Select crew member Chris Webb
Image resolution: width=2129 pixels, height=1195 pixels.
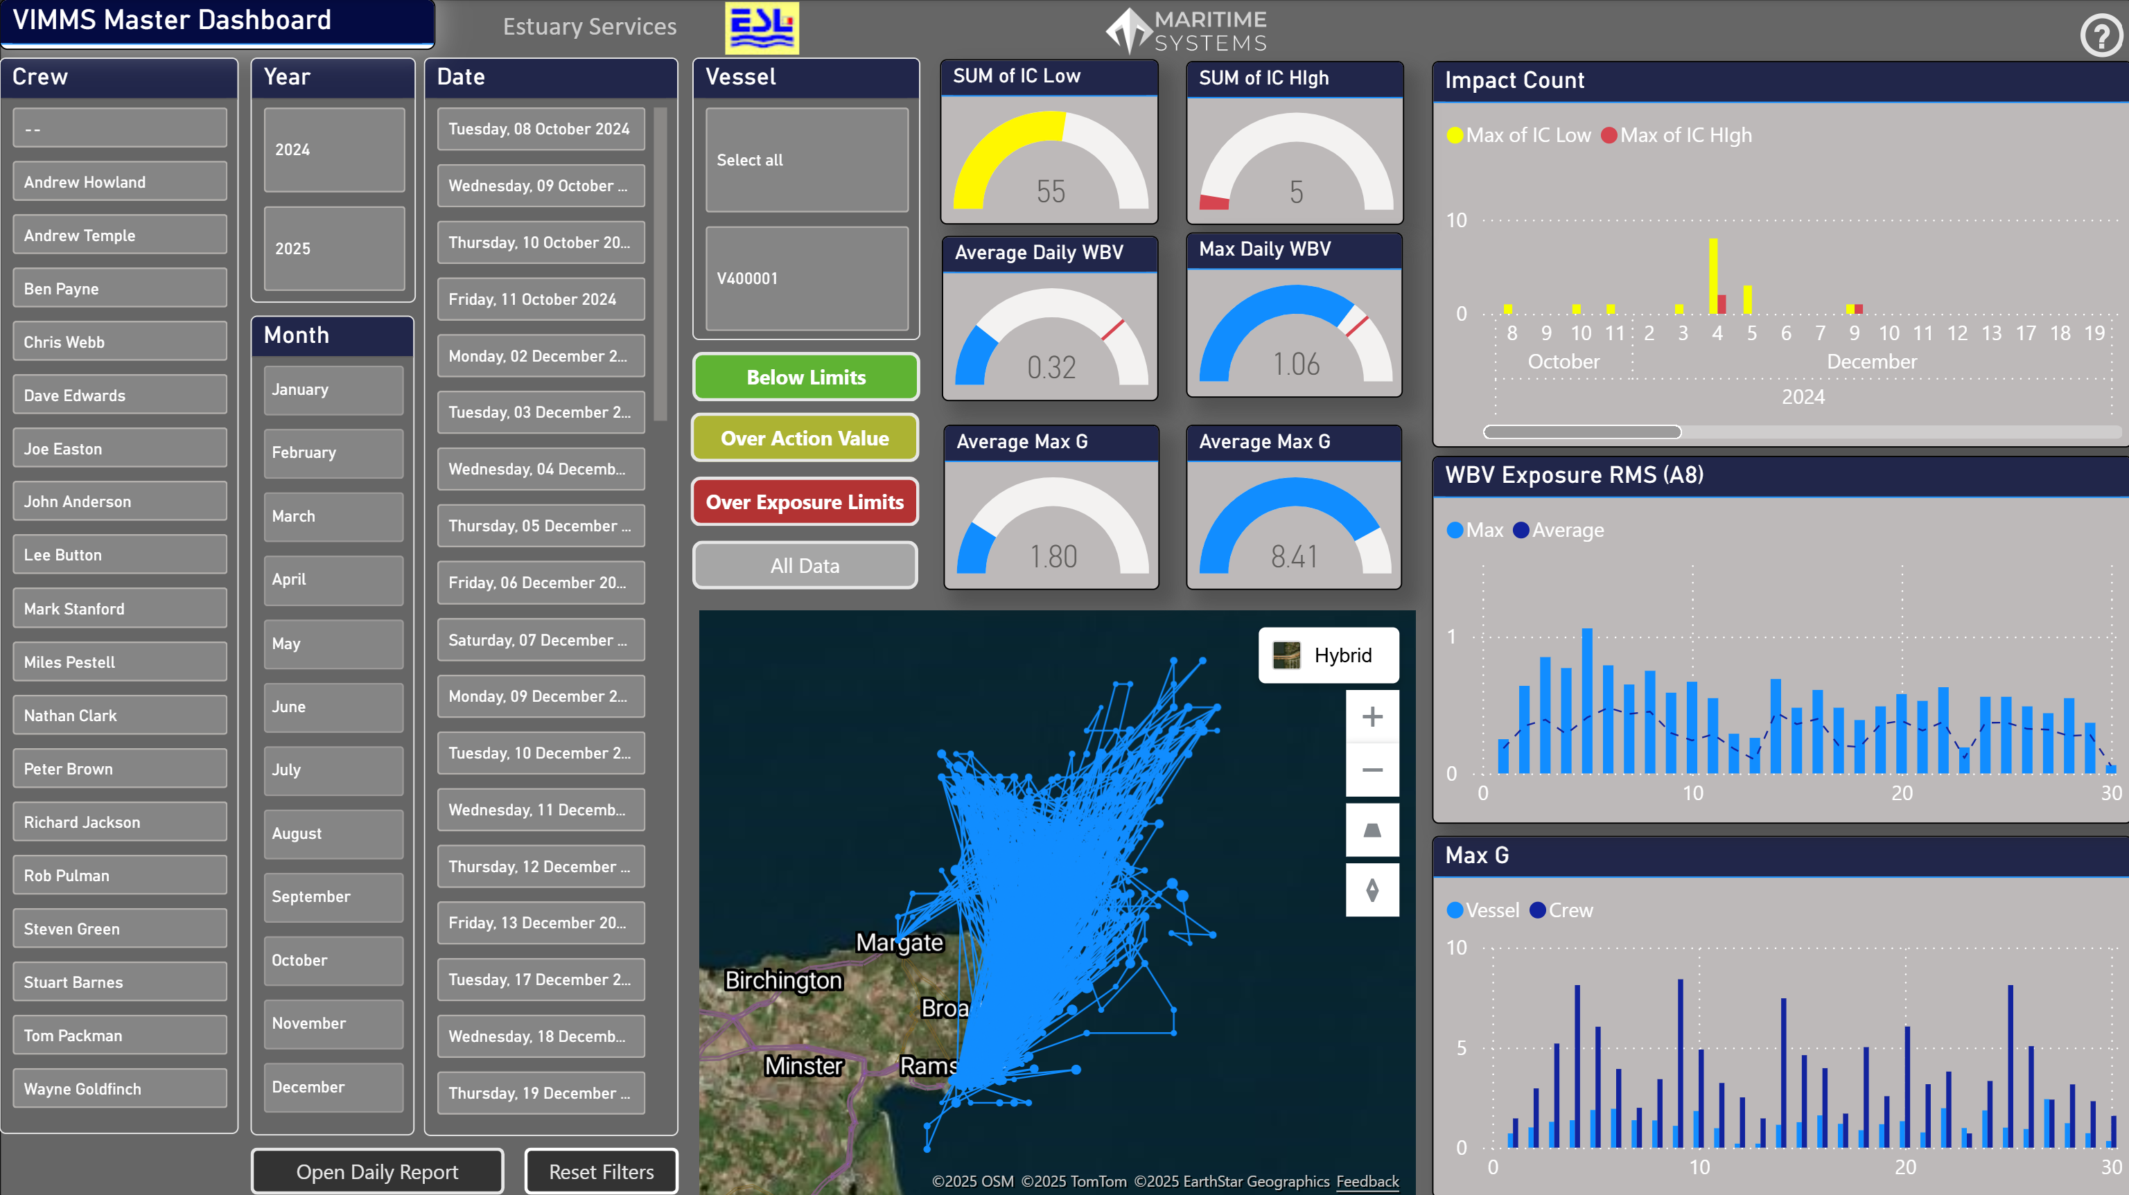pos(120,342)
